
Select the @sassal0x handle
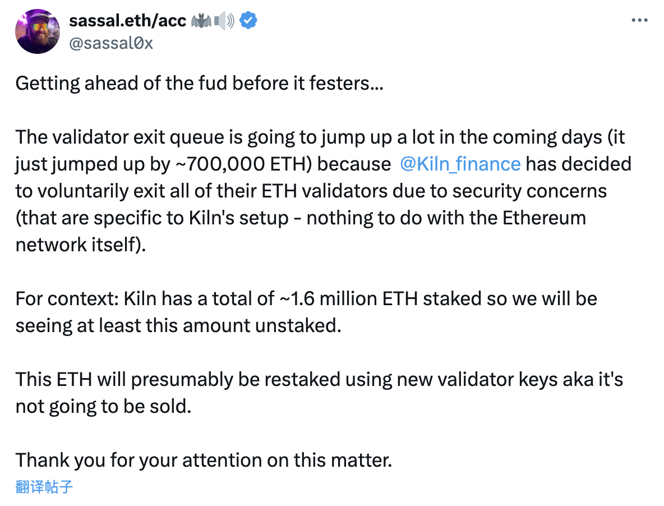(x=110, y=43)
